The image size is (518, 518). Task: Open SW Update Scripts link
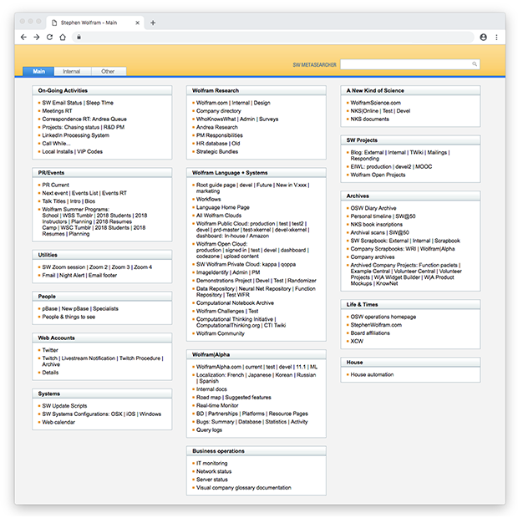tap(65, 406)
